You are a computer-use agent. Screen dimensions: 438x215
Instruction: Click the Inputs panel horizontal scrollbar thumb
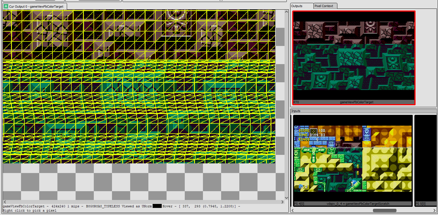pyautogui.click(x=384, y=210)
